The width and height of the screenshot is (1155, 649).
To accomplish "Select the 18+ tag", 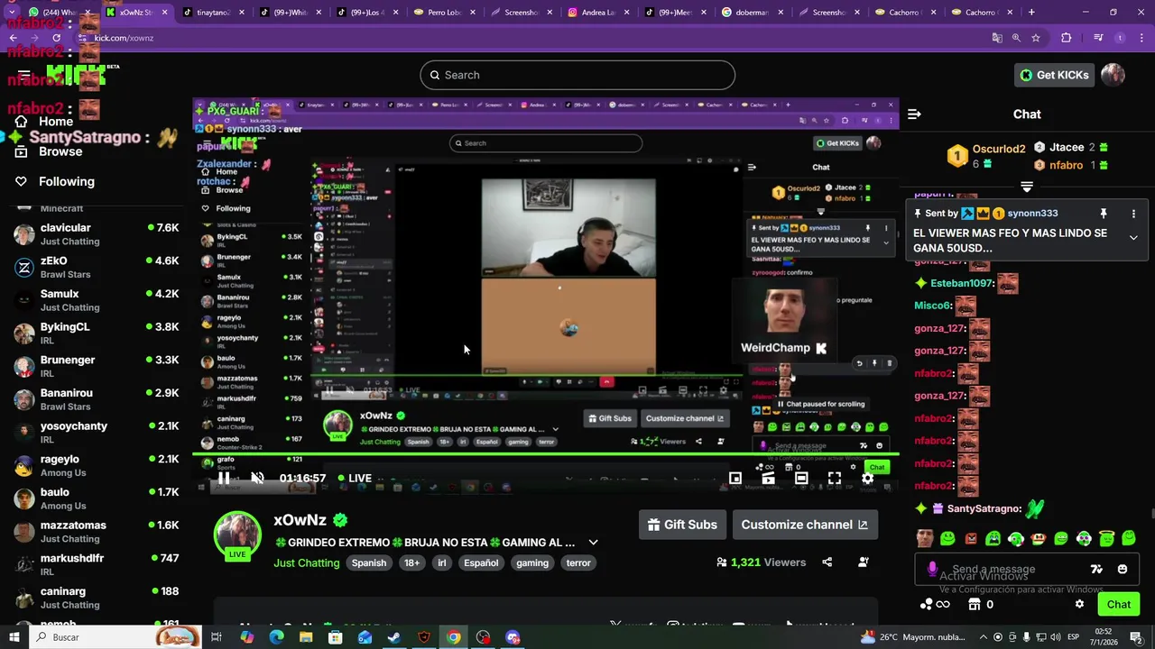I will point(411,562).
